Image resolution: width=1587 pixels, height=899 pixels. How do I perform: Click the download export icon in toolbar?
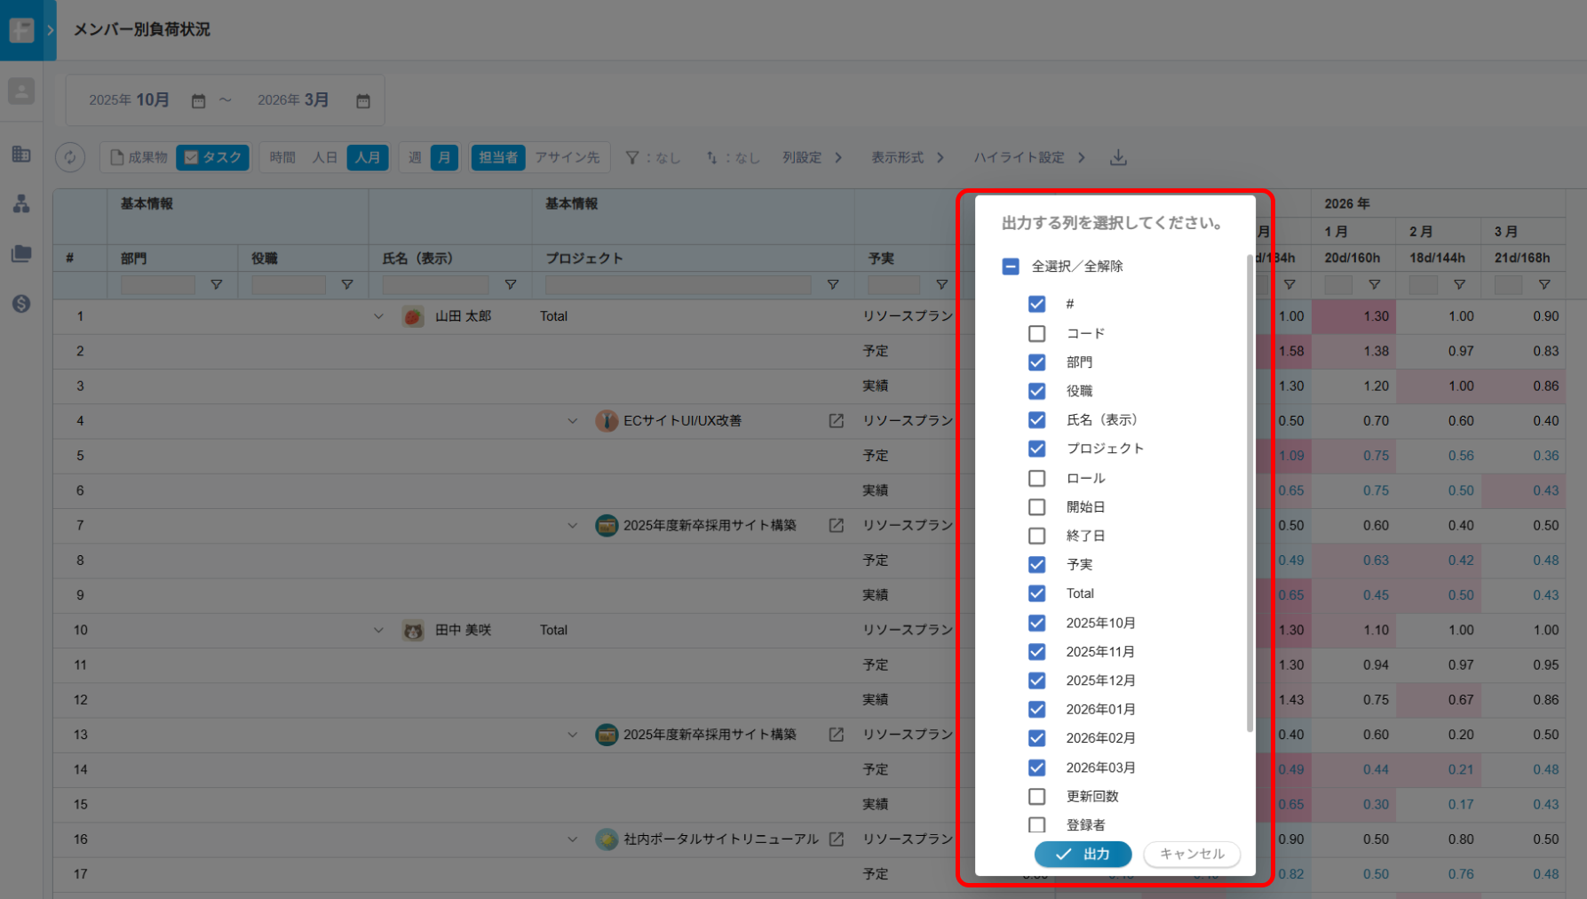pyautogui.click(x=1119, y=157)
